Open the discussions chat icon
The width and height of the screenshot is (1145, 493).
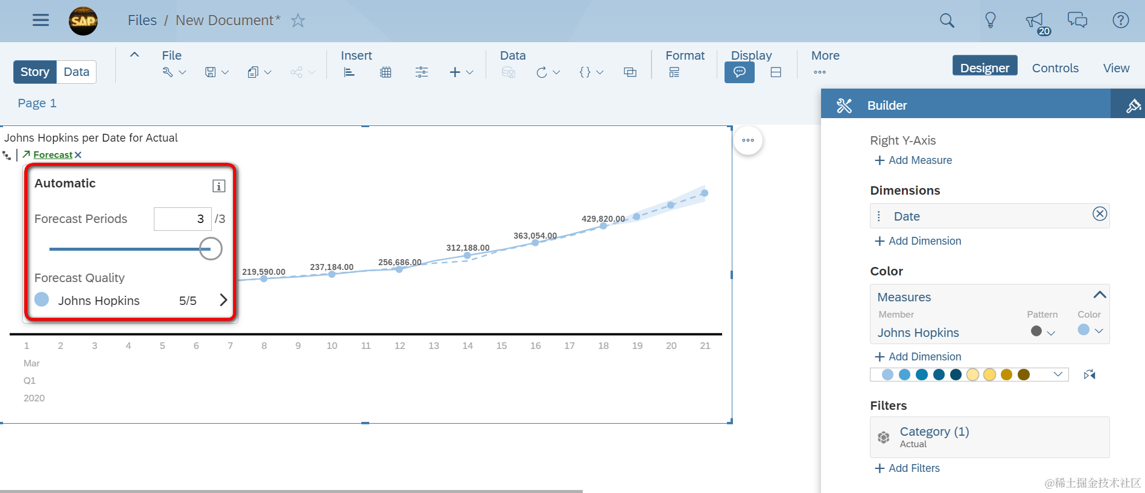(x=1077, y=20)
